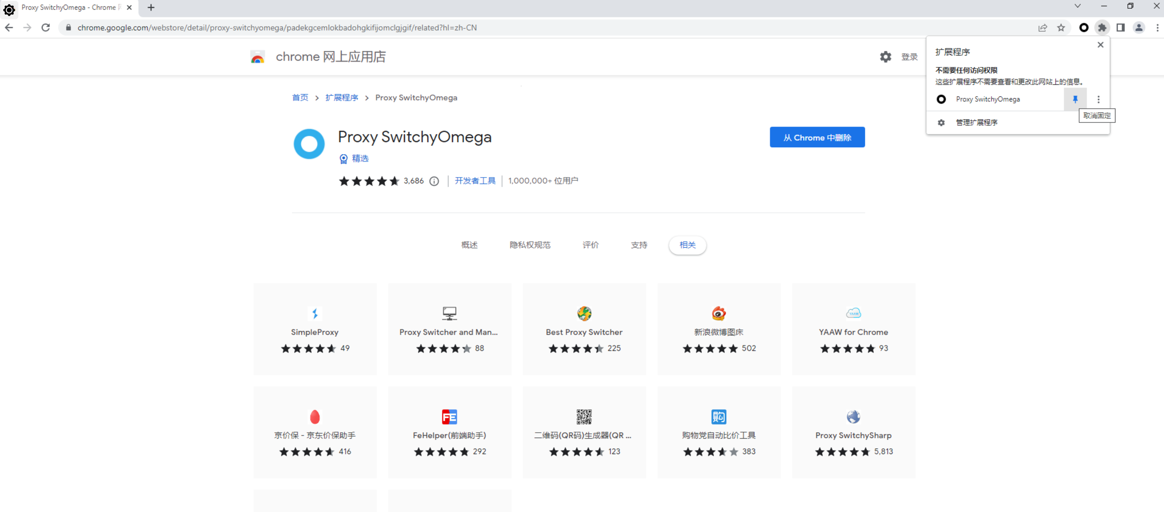
Task: Switch to the 评价 tab
Action: click(590, 245)
